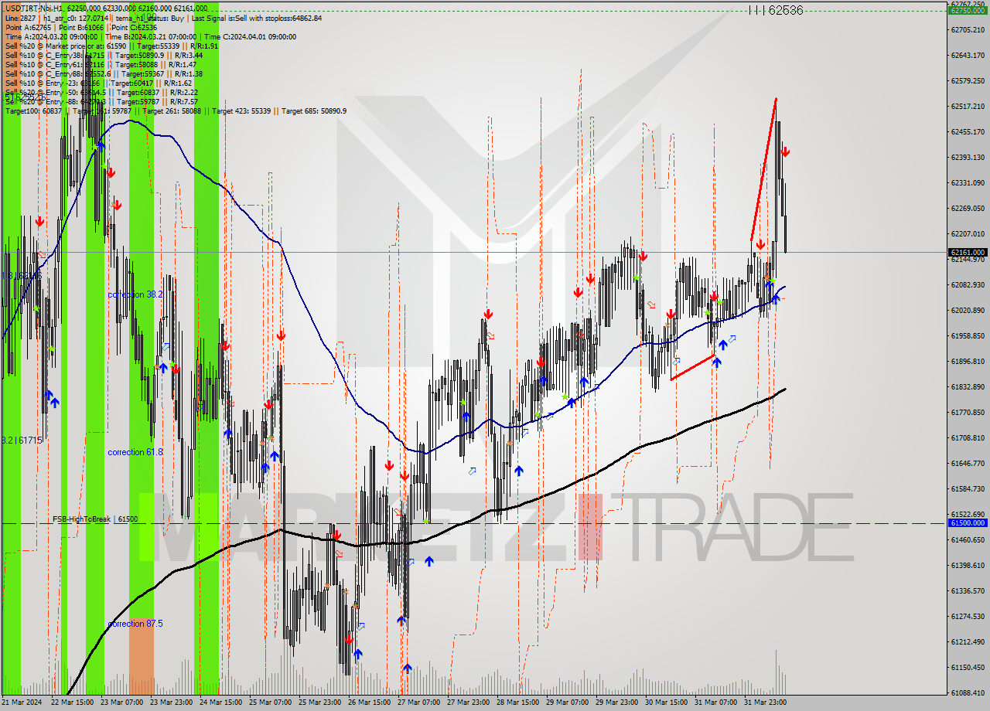The image size is (990, 711).
Task: Click the red sell arrow beside the latest candles
Action: [x=785, y=152]
